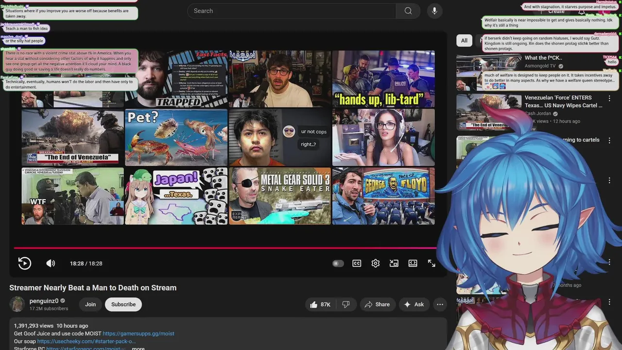Screen dimensions: 622x350
Task: Replay the video with replay button
Action: pos(24,263)
